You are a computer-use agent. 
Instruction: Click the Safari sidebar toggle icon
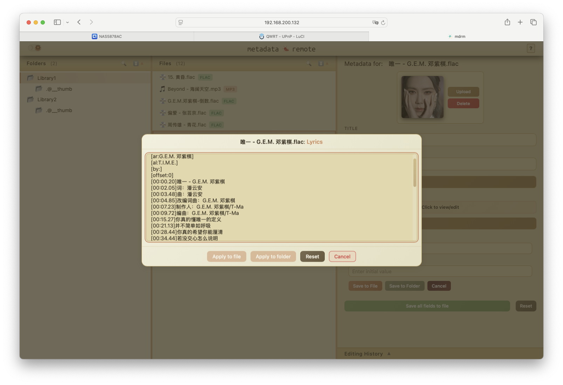coord(57,22)
